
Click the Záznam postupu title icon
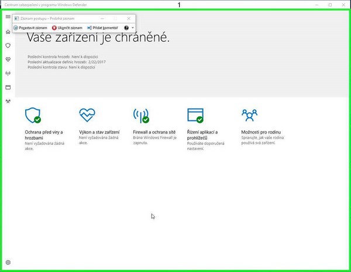16,19
